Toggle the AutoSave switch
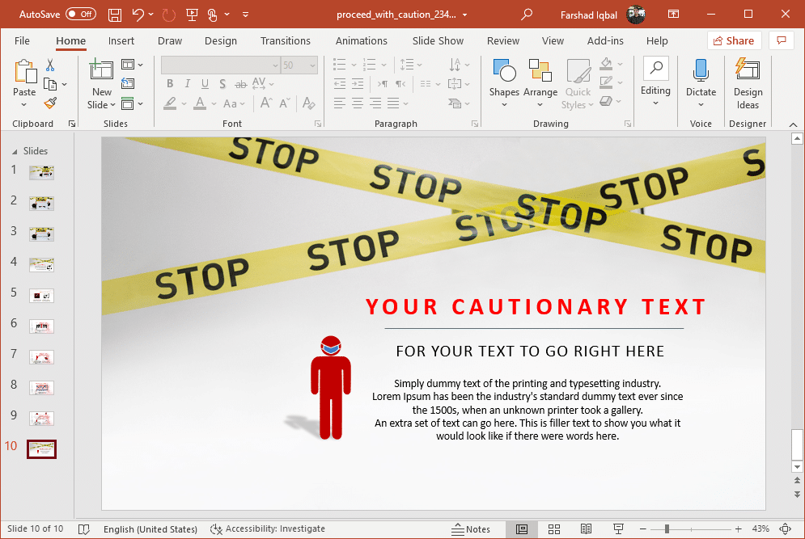Image resolution: width=805 pixels, height=539 pixels. (x=80, y=15)
